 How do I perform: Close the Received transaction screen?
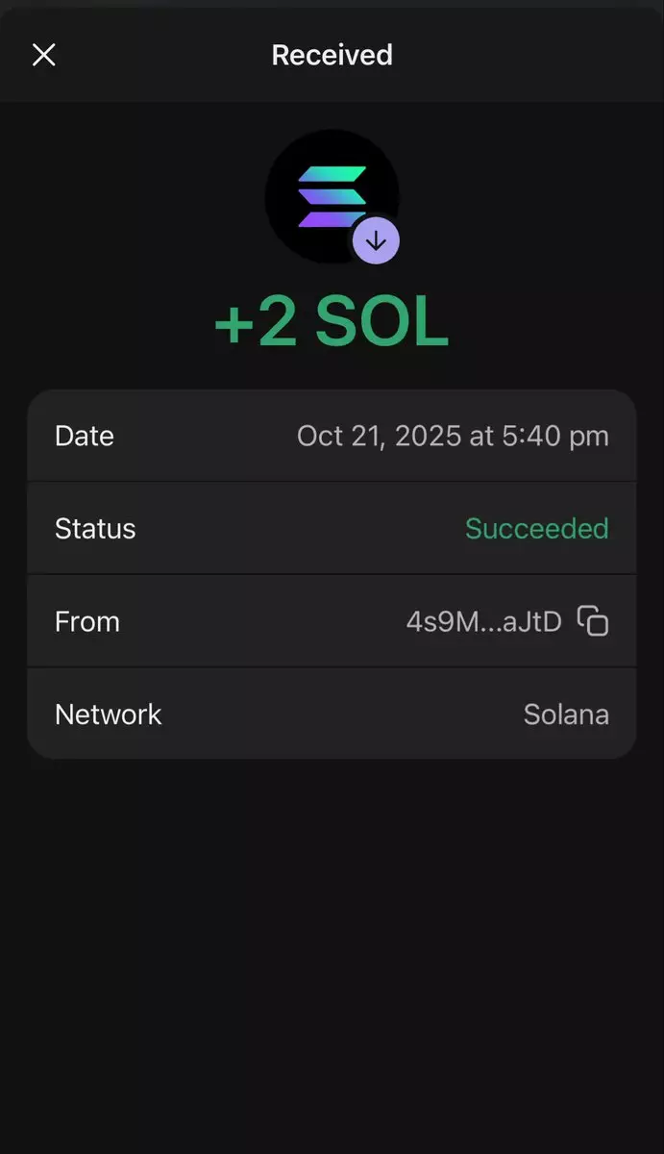[44, 55]
